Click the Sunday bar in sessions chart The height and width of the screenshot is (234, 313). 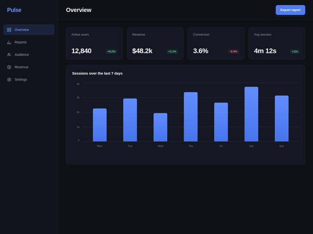click(282, 119)
